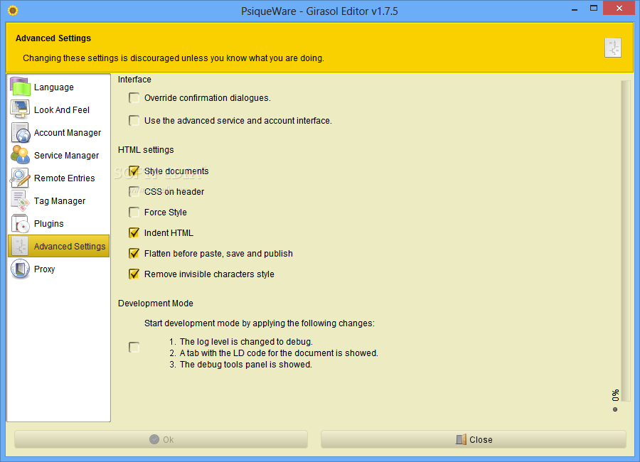Click the Account Manager globe icon
The image size is (640, 462).
pos(20,132)
